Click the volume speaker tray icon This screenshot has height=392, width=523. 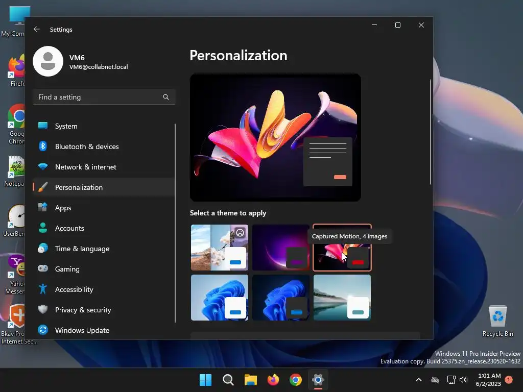click(x=463, y=380)
